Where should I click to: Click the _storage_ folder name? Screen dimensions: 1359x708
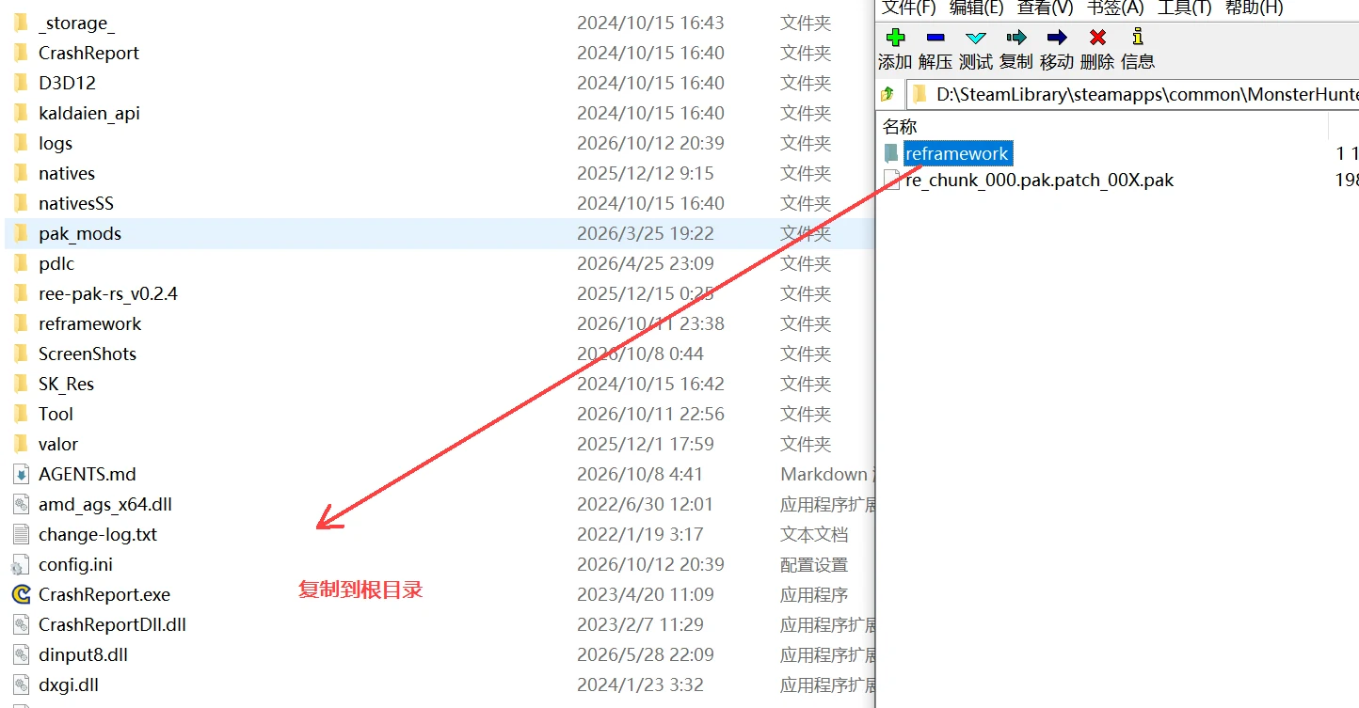pos(77,23)
